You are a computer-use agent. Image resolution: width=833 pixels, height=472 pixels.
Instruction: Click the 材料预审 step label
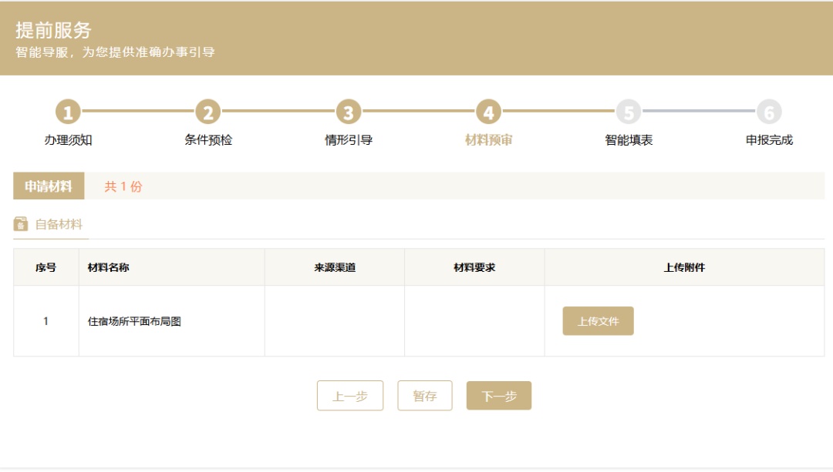tap(489, 140)
